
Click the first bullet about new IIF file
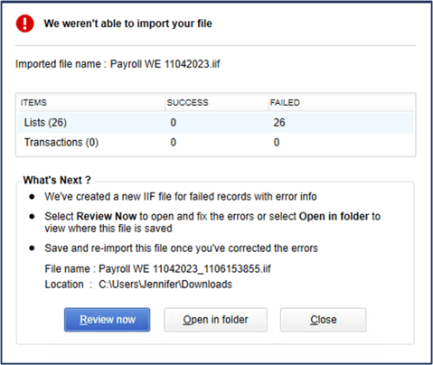tap(181, 197)
